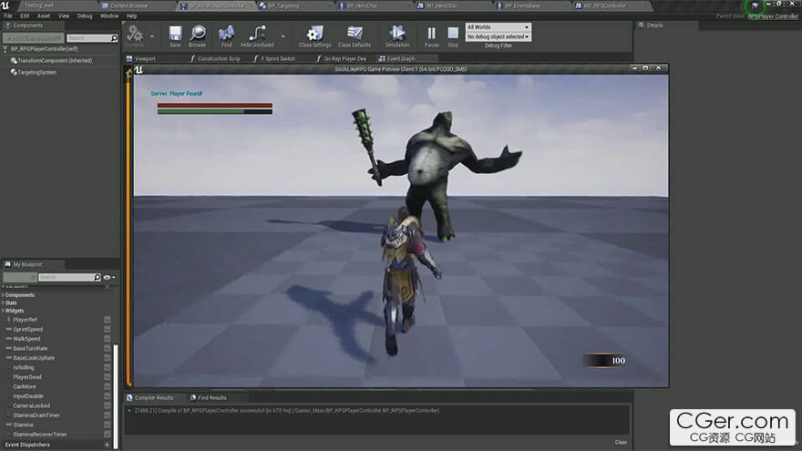The width and height of the screenshot is (802, 451).
Task: Open the Browse toolbar icon
Action: tap(198, 34)
